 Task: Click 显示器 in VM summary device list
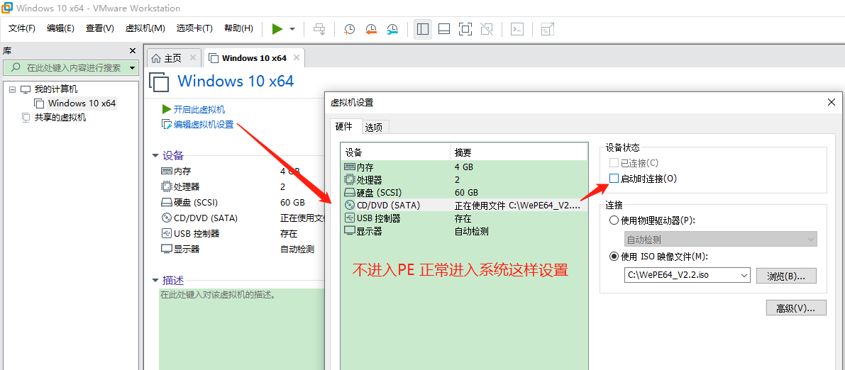pos(187,250)
